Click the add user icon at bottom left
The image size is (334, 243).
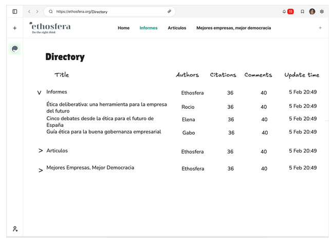point(15,229)
